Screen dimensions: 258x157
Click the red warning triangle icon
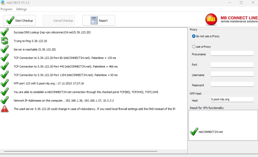5,109
